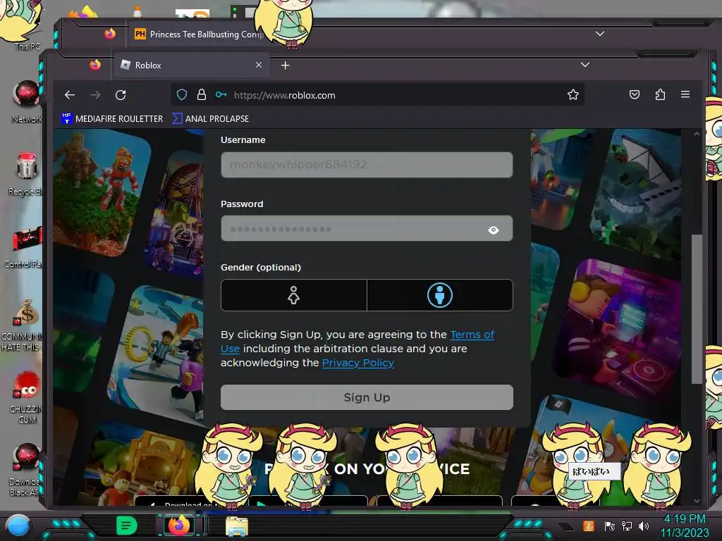Click the scrollbar down arrow
The image size is (722, 541).
[x=697, y=501]
